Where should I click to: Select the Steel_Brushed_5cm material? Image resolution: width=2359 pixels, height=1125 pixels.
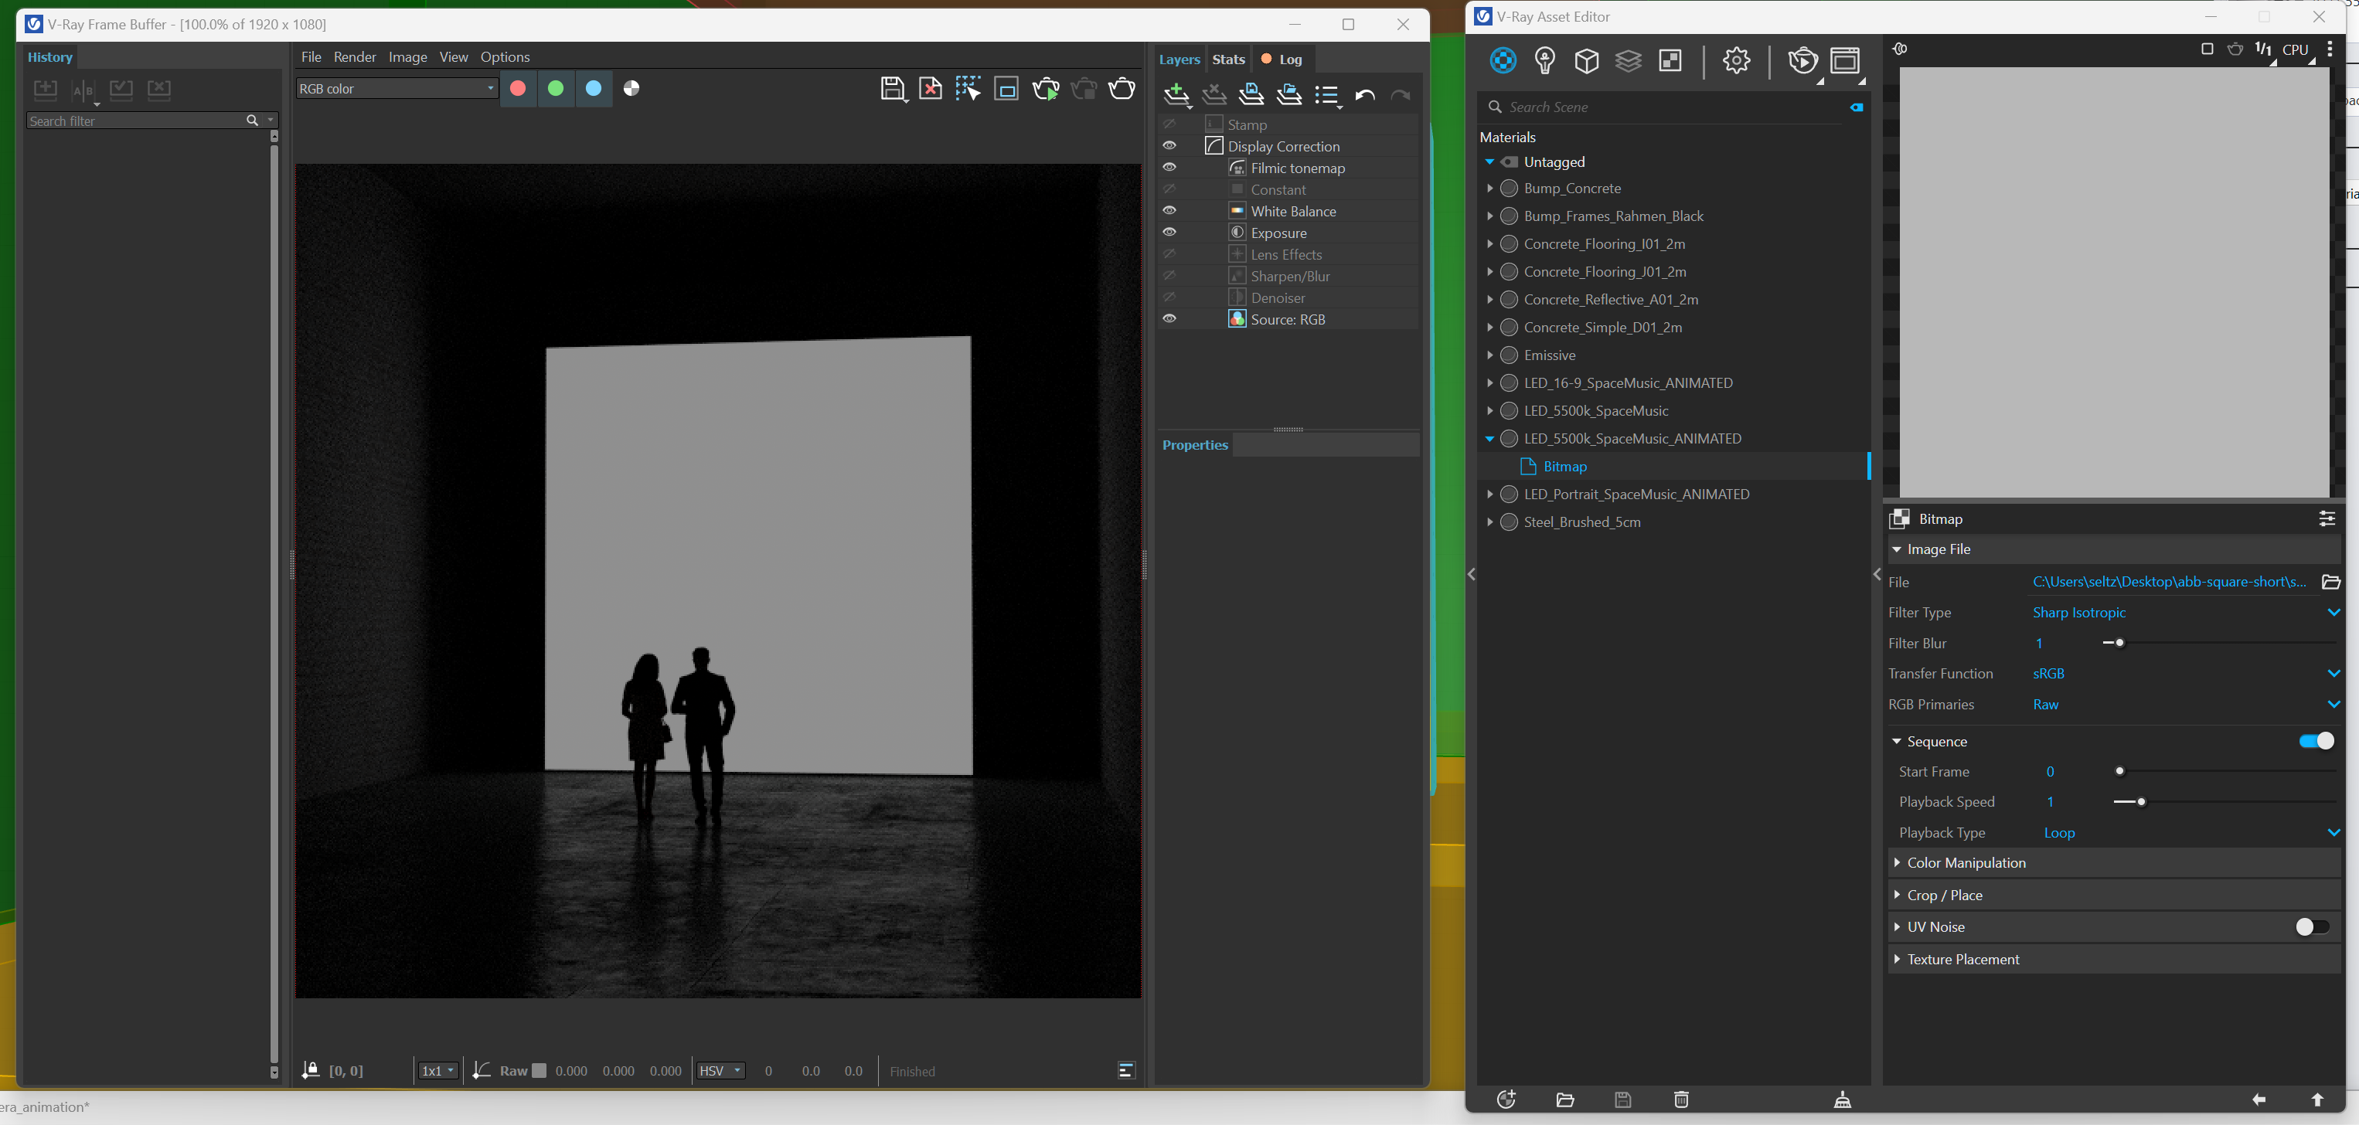click(x=1582, y=522)
